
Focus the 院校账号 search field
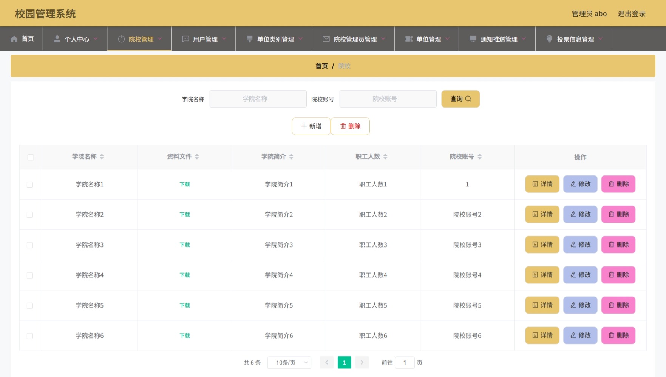388,99
